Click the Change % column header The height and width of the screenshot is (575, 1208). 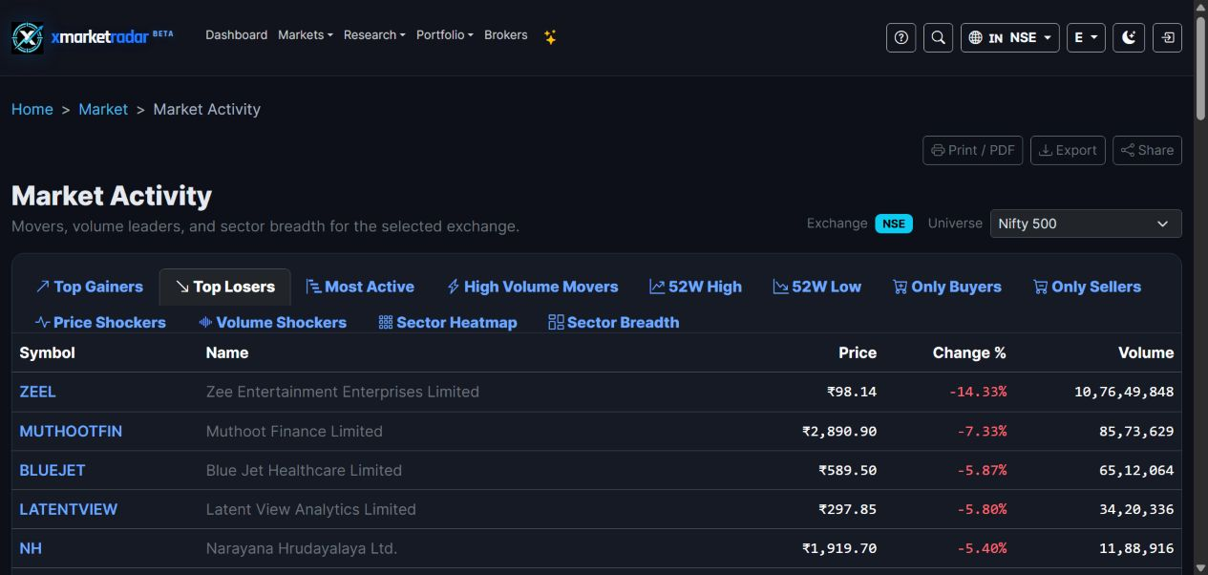click(969, 352)
